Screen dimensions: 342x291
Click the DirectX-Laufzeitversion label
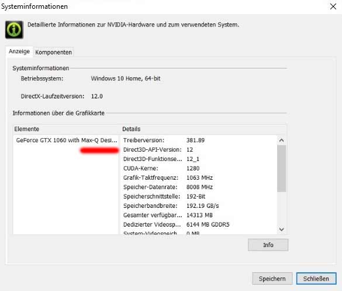coord(53,97)
